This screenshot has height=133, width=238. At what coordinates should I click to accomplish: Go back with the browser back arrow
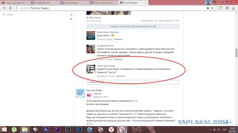[x=4, y=8]
